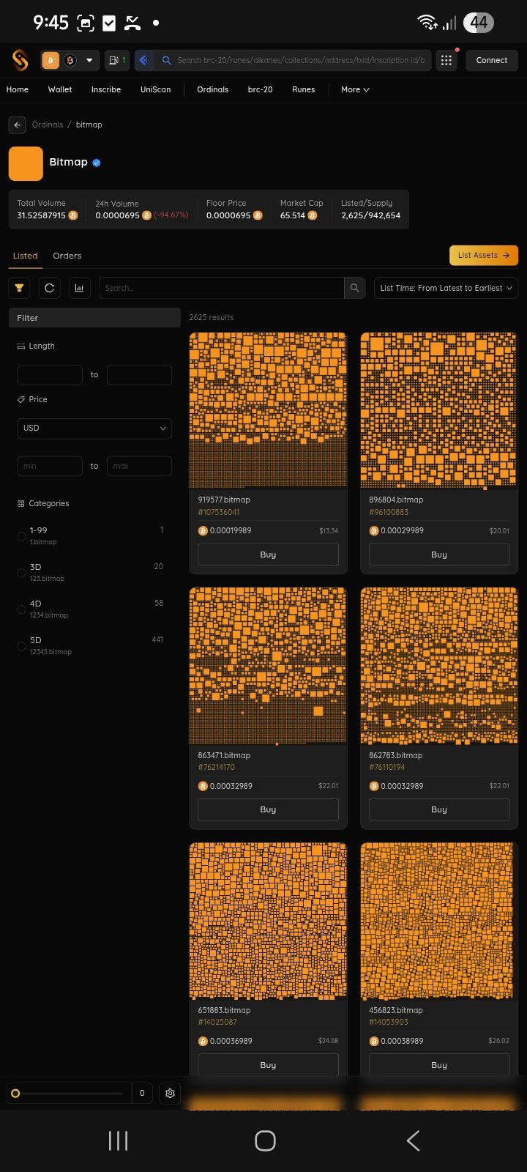Click the List Assets button

(x=484, y=255)
